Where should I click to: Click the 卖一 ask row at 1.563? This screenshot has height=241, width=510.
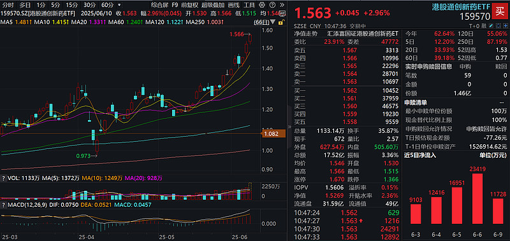coord(346,81)
